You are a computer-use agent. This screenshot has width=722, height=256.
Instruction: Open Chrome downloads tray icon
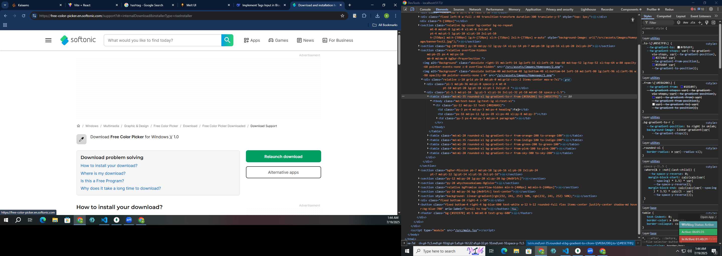pyautogui.click(x=378, y=16)
